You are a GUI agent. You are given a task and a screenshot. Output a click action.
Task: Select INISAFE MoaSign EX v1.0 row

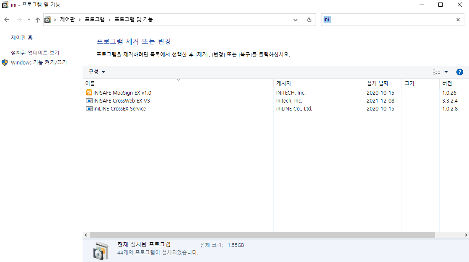click(276, 92)
